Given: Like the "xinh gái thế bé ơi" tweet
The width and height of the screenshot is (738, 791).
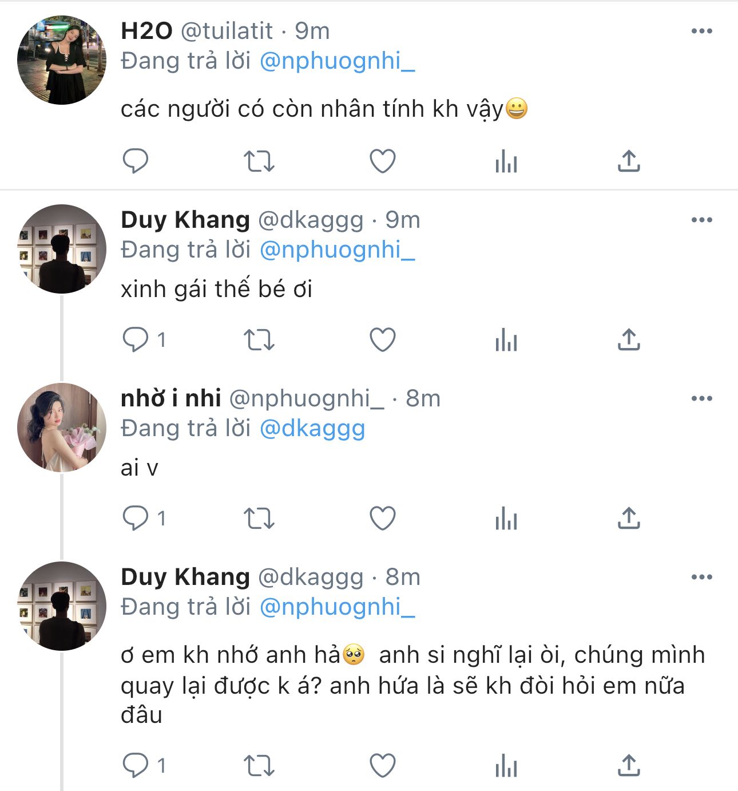Looking at the screenshot, I should pos(383,340).
